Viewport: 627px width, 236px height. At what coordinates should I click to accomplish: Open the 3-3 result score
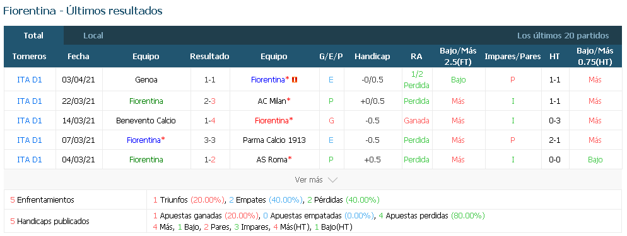210,140
